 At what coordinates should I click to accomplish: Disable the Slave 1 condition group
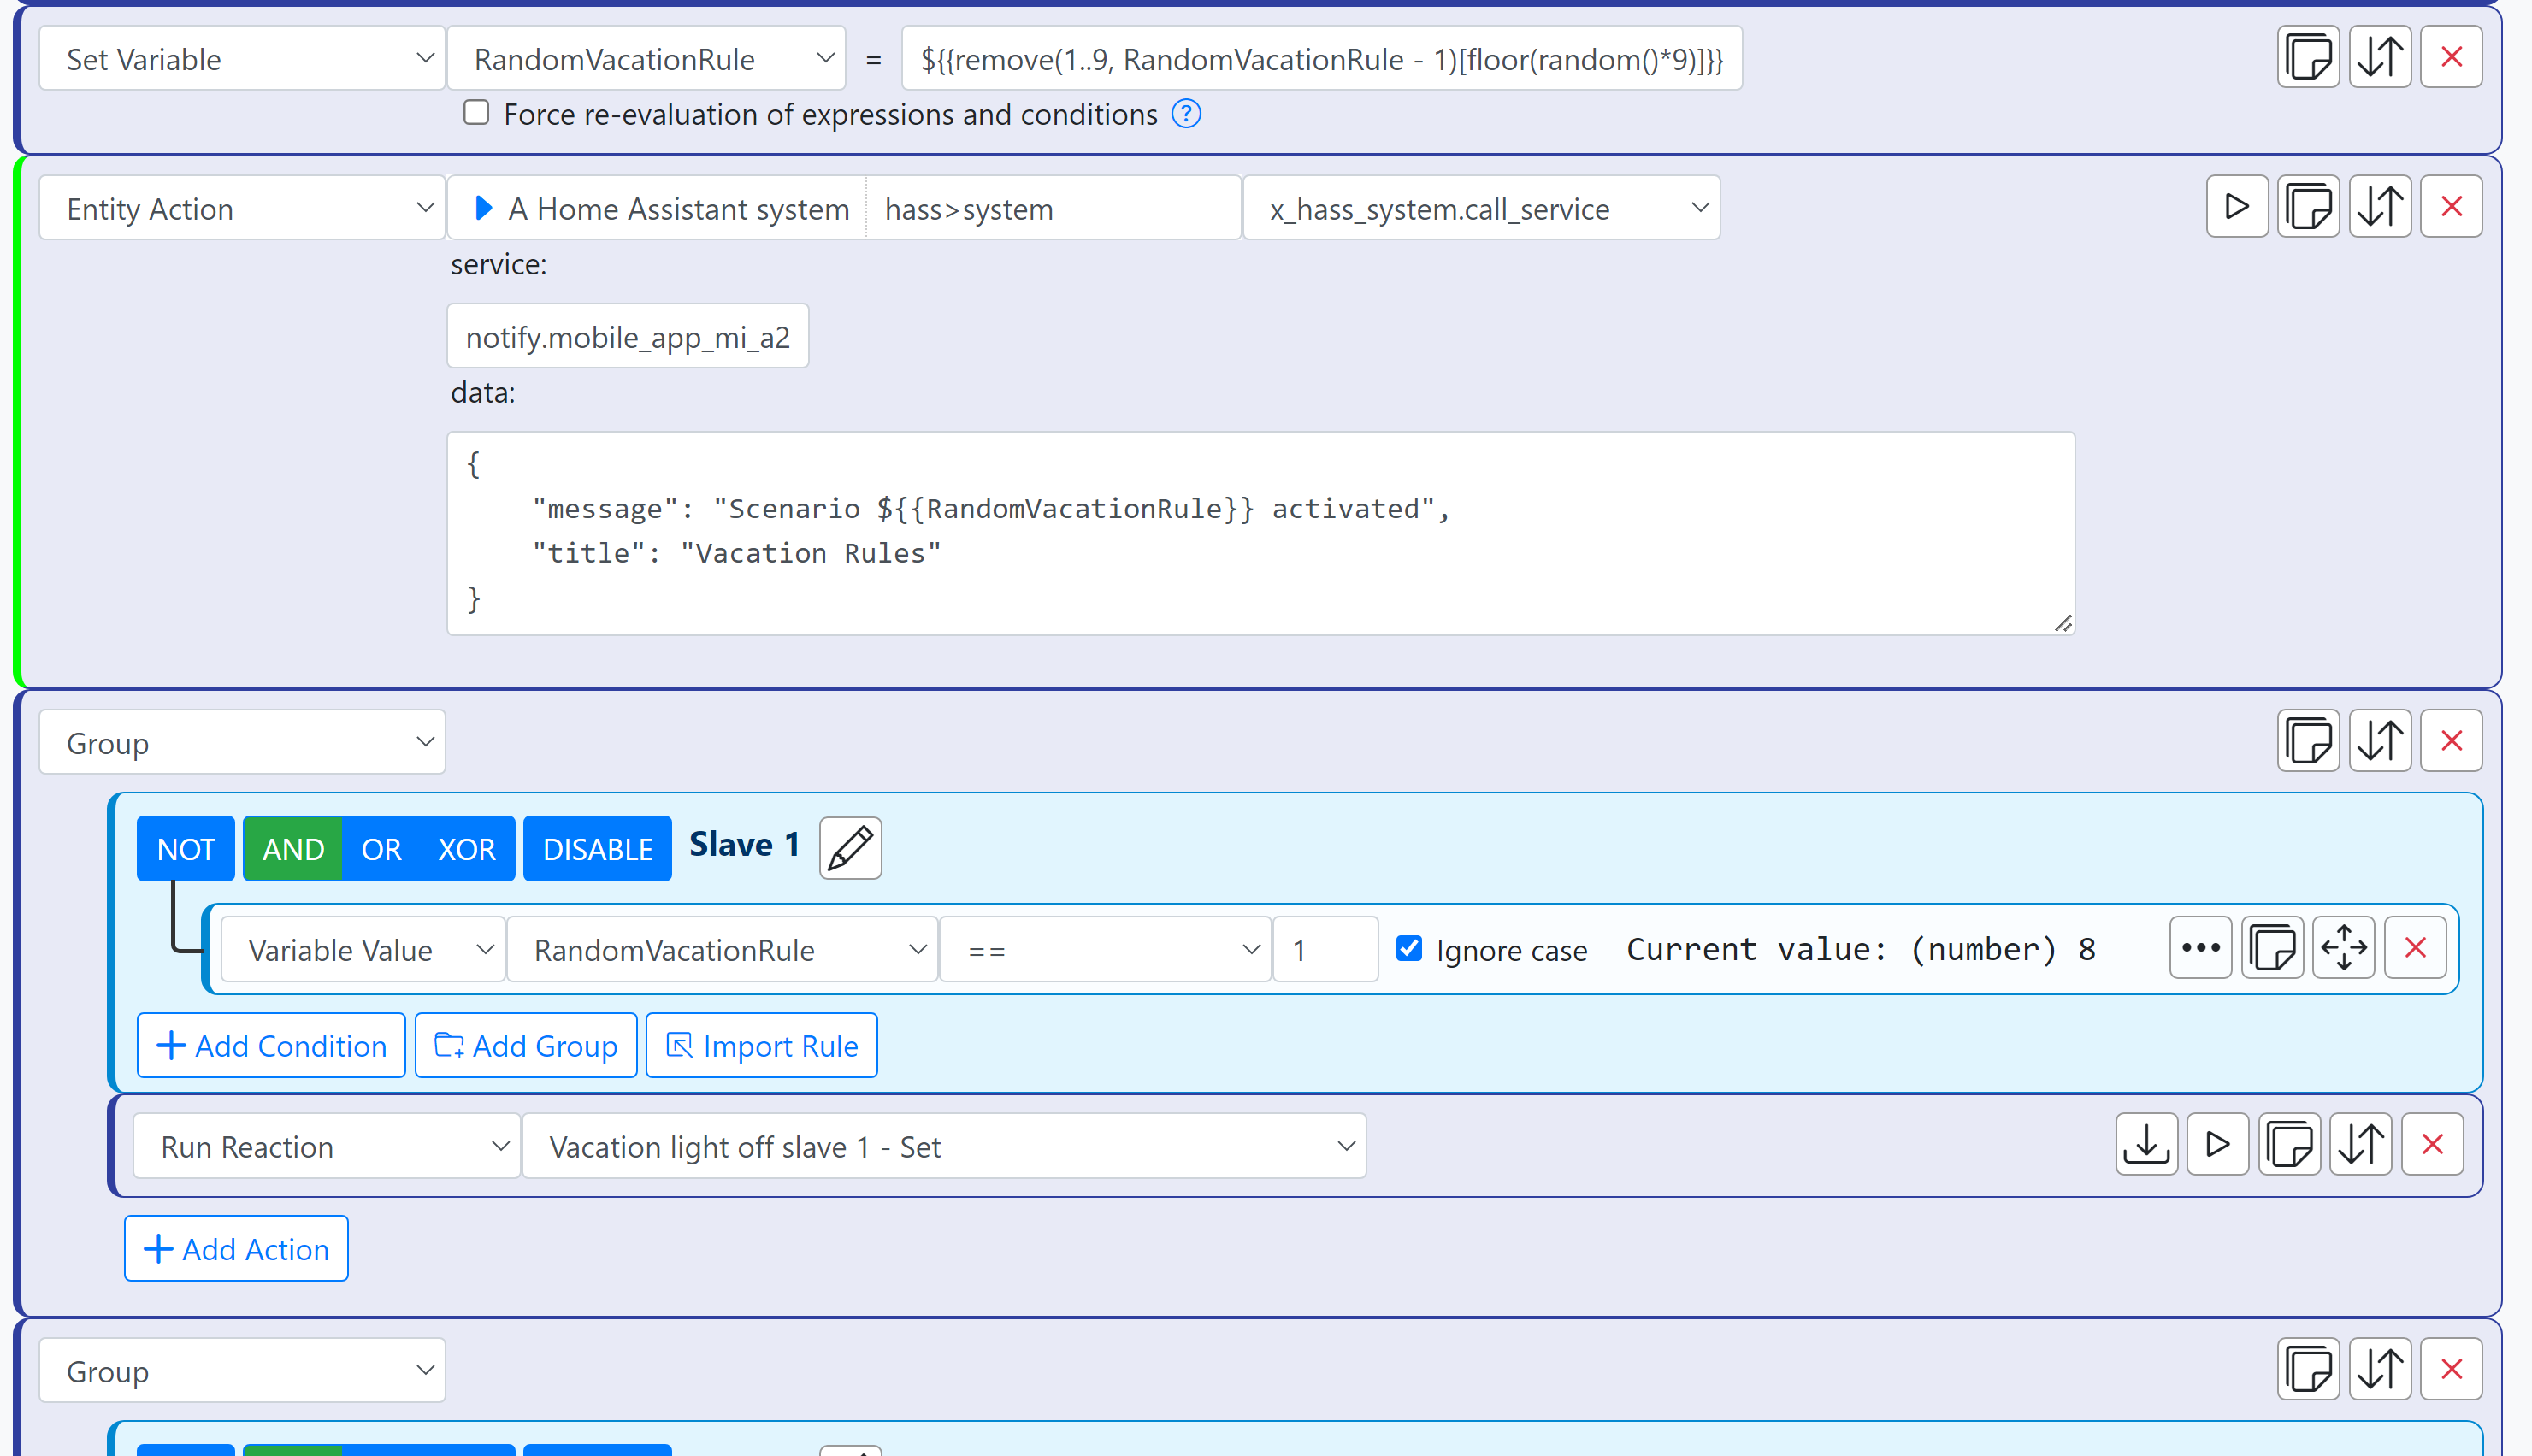[x=597, y=849]
